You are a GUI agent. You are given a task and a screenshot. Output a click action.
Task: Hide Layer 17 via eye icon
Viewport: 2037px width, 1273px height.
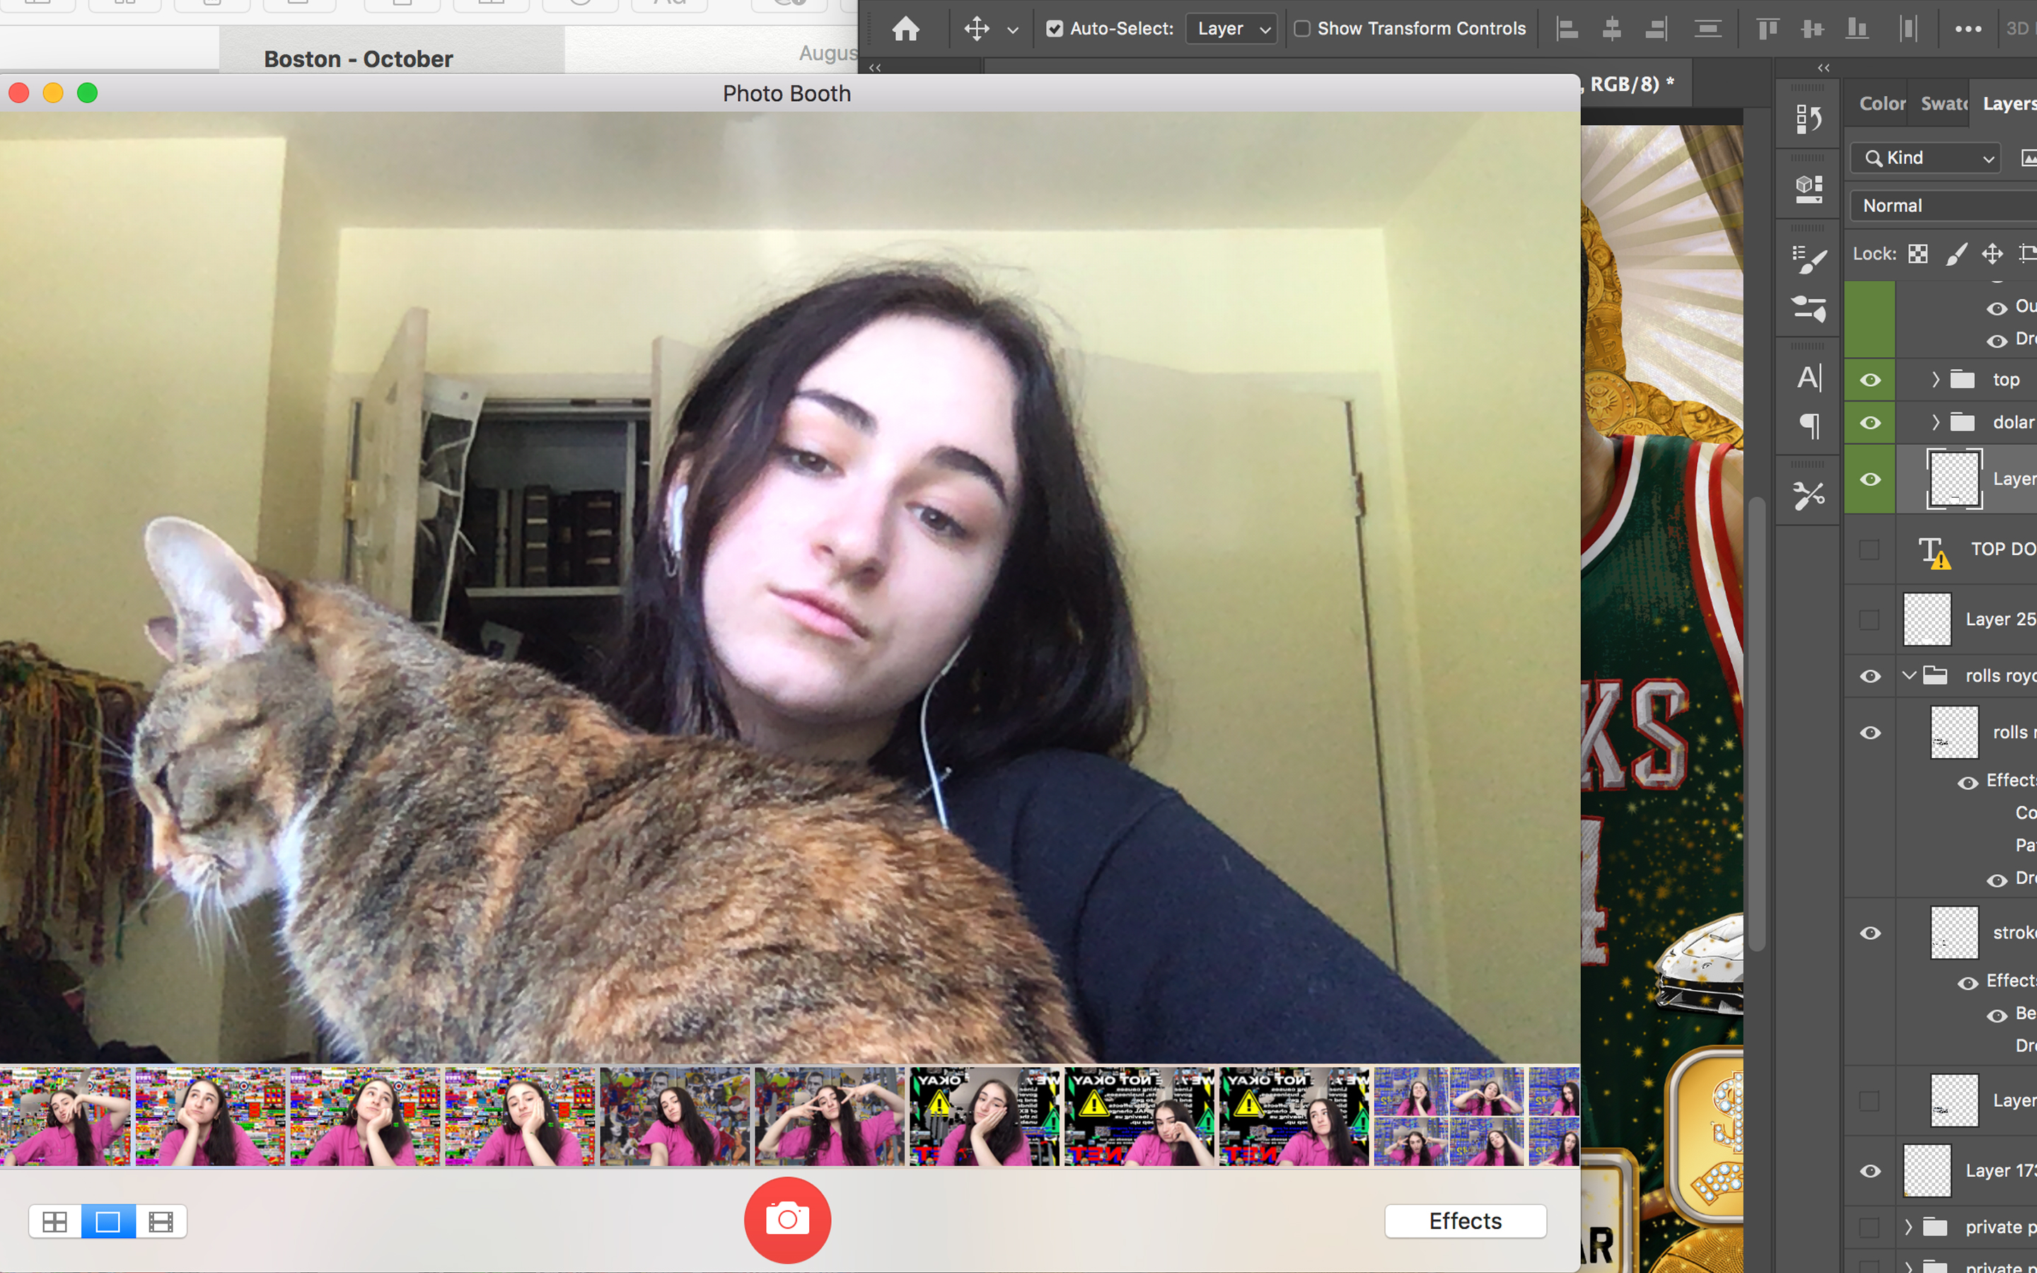pyautogui.click(x=1869, y=1171)
